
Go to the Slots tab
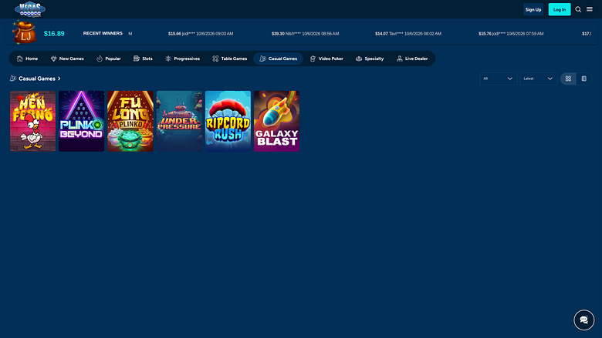tap(143, 59)
